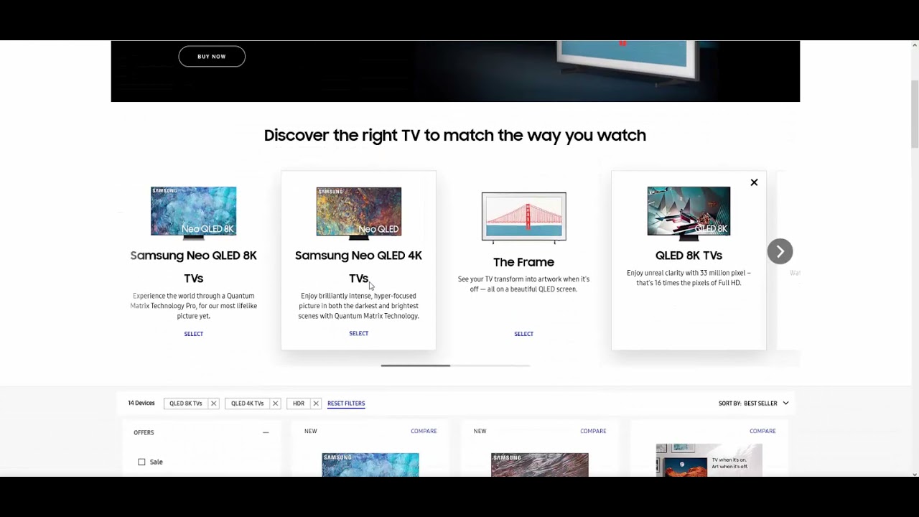Open the Samsung Neo QLED 8K TV image
This screenshot has width=919, height=517.
pyautogui.click(x=193, y=212)
